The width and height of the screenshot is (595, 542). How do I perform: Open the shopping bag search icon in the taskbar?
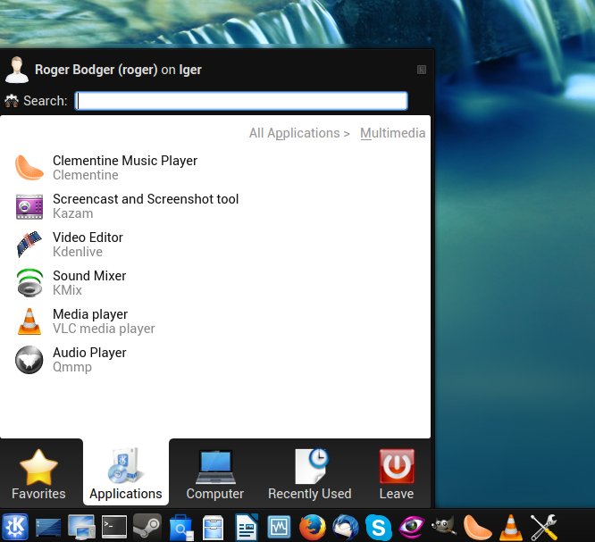(x=181, y=527)
